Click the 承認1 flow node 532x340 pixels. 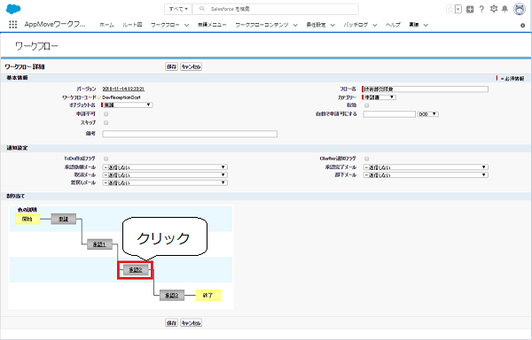[x=99, y=244]
